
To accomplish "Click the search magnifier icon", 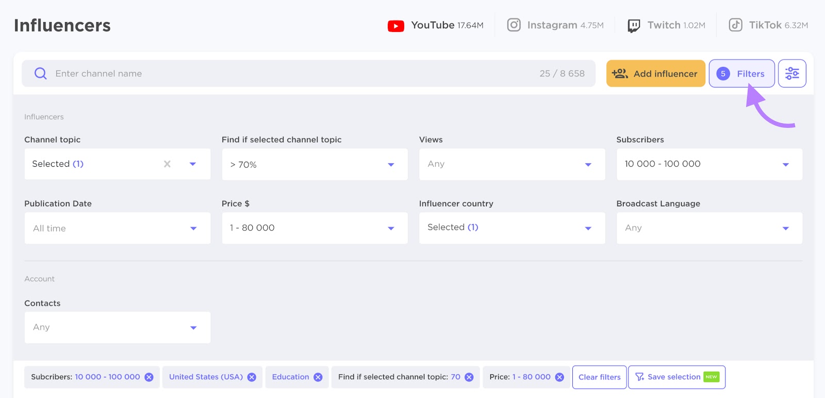I will tap(40, 74).
